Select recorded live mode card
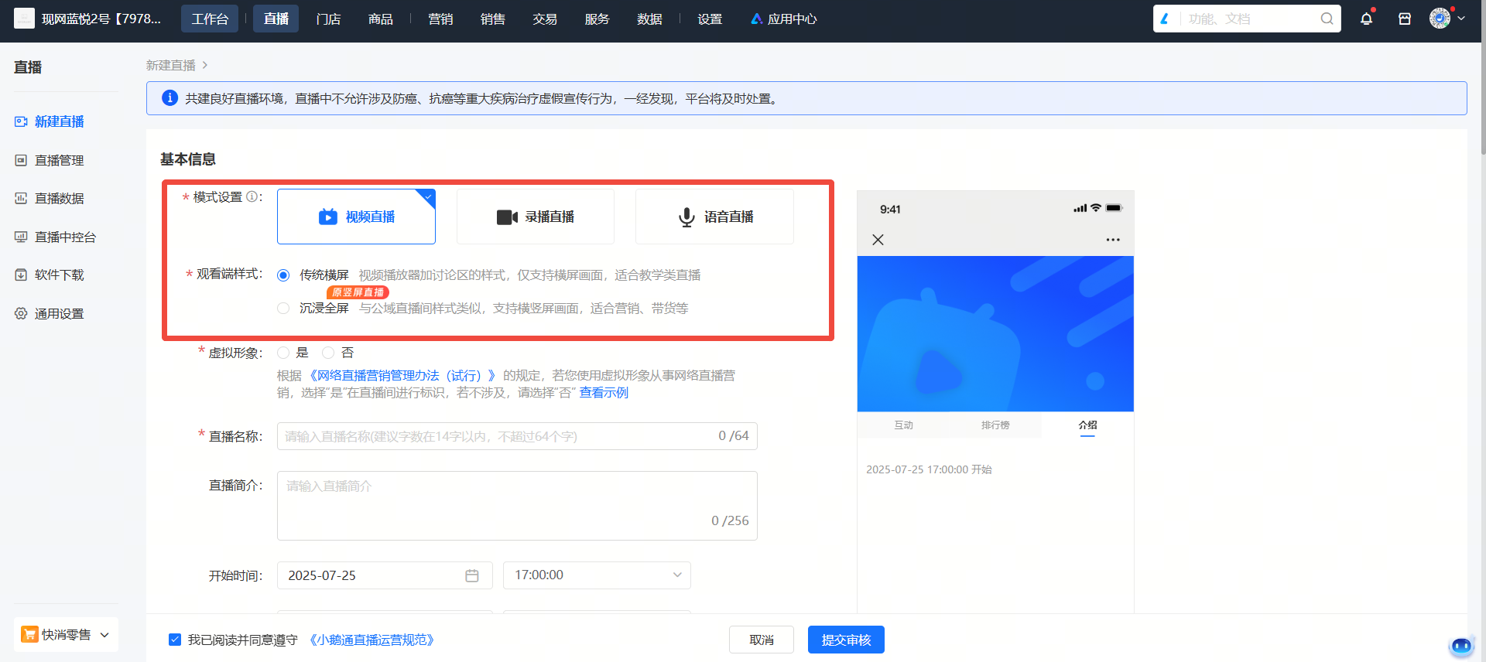The image size is (1486, 662). click(536, 217)
